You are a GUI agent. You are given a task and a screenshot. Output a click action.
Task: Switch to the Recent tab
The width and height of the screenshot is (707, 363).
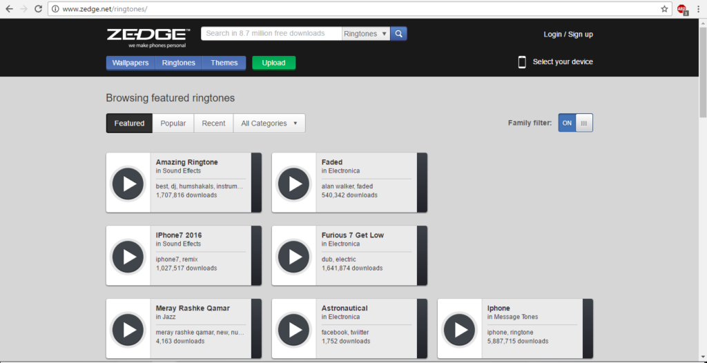coord(213,123)
